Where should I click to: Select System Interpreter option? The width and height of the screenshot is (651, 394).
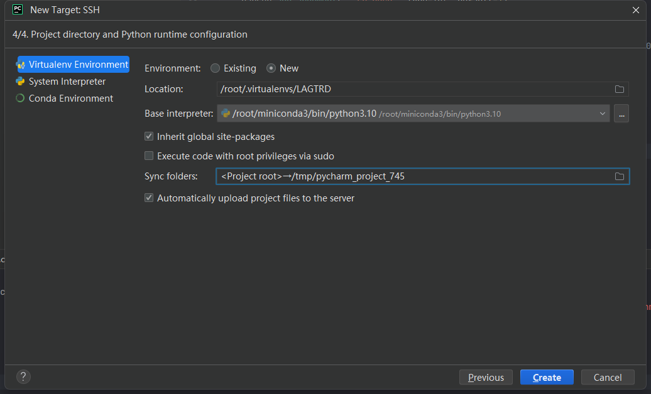[x=67, y=82]
